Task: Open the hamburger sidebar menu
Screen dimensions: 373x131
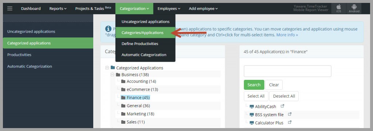Action: click(x=10, y=9)
